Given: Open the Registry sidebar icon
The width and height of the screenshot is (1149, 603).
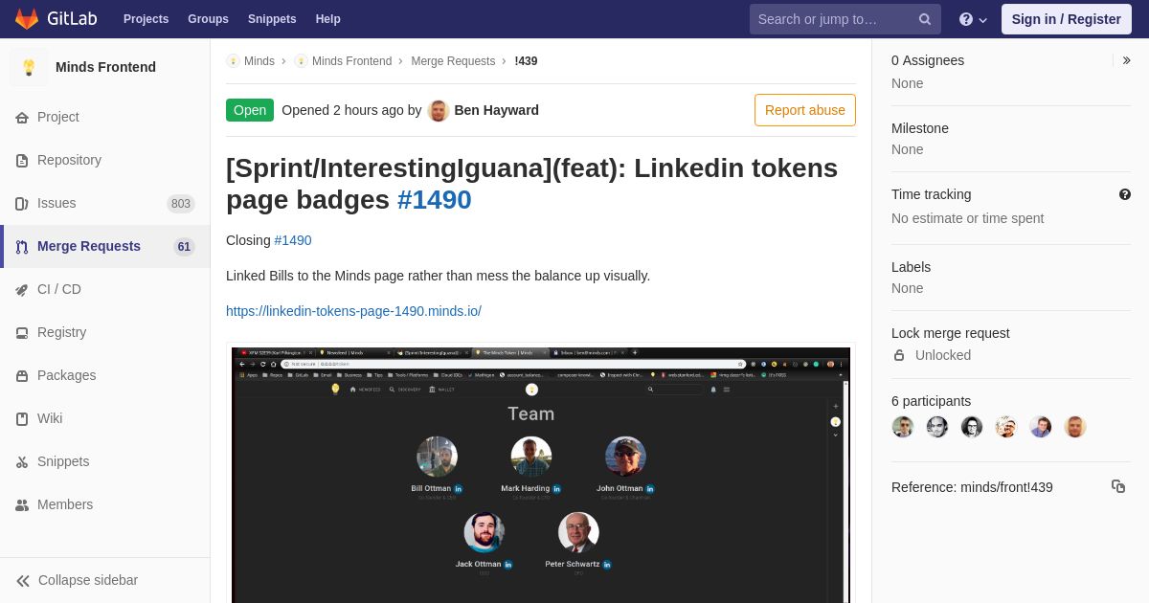Looking at the screenshot, I should (x=22, y=333).
